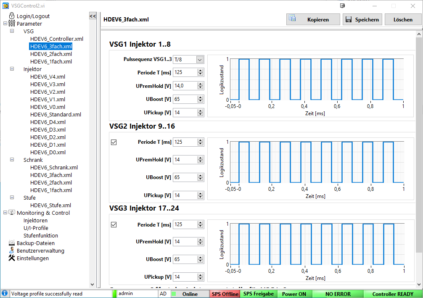Click sidebar scroll down arrow
This screenshot has width=423, height=298.
click(x=92, y=284)
